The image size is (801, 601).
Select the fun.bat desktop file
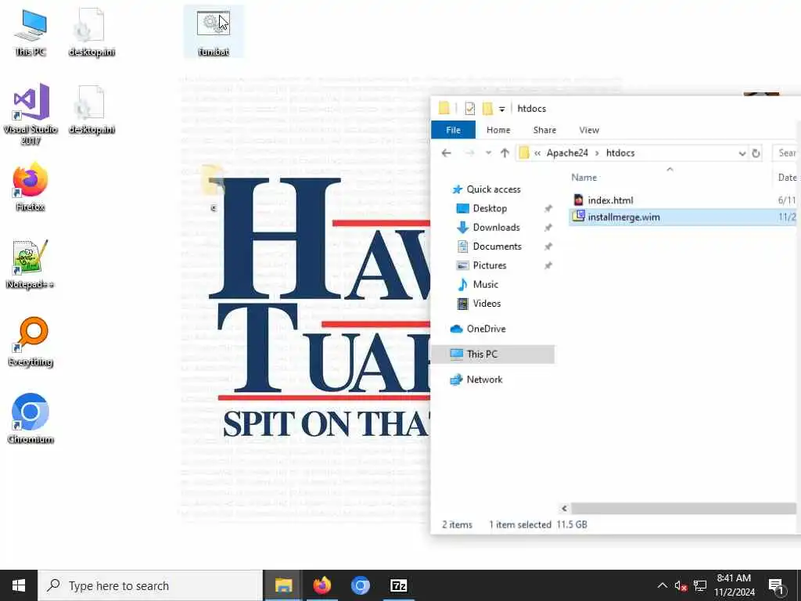[x=214, y=33]
